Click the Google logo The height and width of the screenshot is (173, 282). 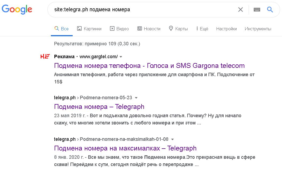click(17, 10)
